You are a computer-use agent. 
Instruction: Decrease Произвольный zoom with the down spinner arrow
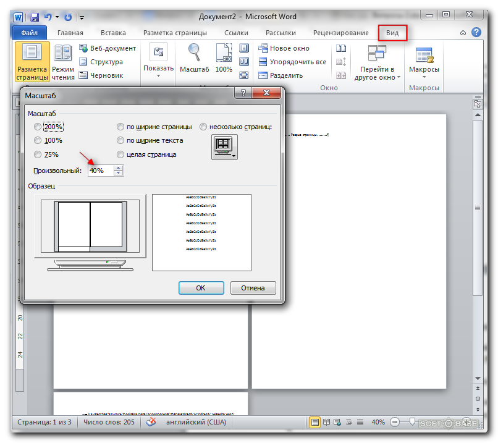click(119, 173)
